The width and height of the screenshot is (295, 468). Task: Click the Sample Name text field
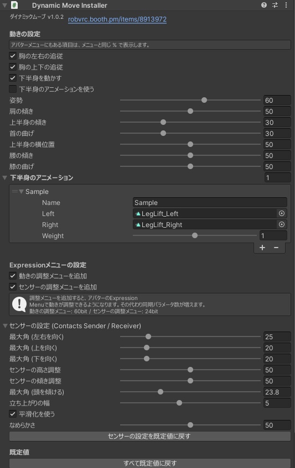(210, 202)
